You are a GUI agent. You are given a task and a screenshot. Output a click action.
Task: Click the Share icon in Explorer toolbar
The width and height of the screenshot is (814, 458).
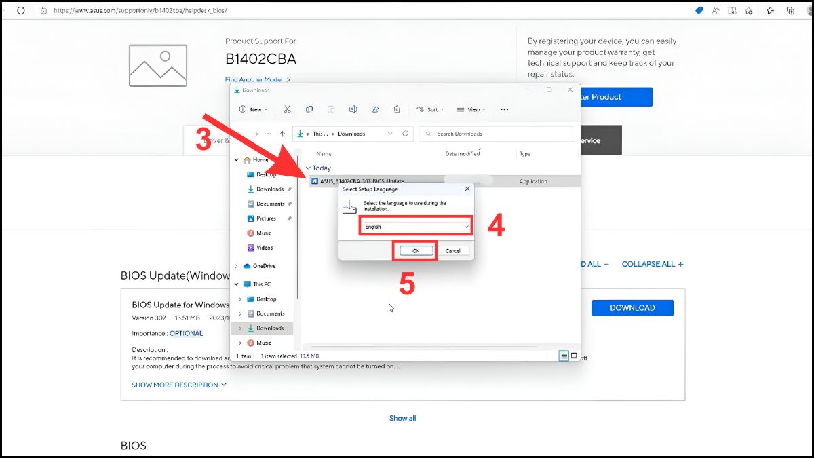click(374, 109)
